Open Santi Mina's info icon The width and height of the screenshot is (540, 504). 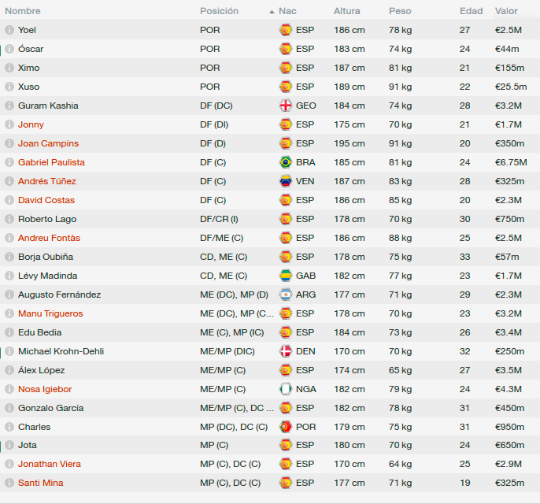click(x=9, y=483)
